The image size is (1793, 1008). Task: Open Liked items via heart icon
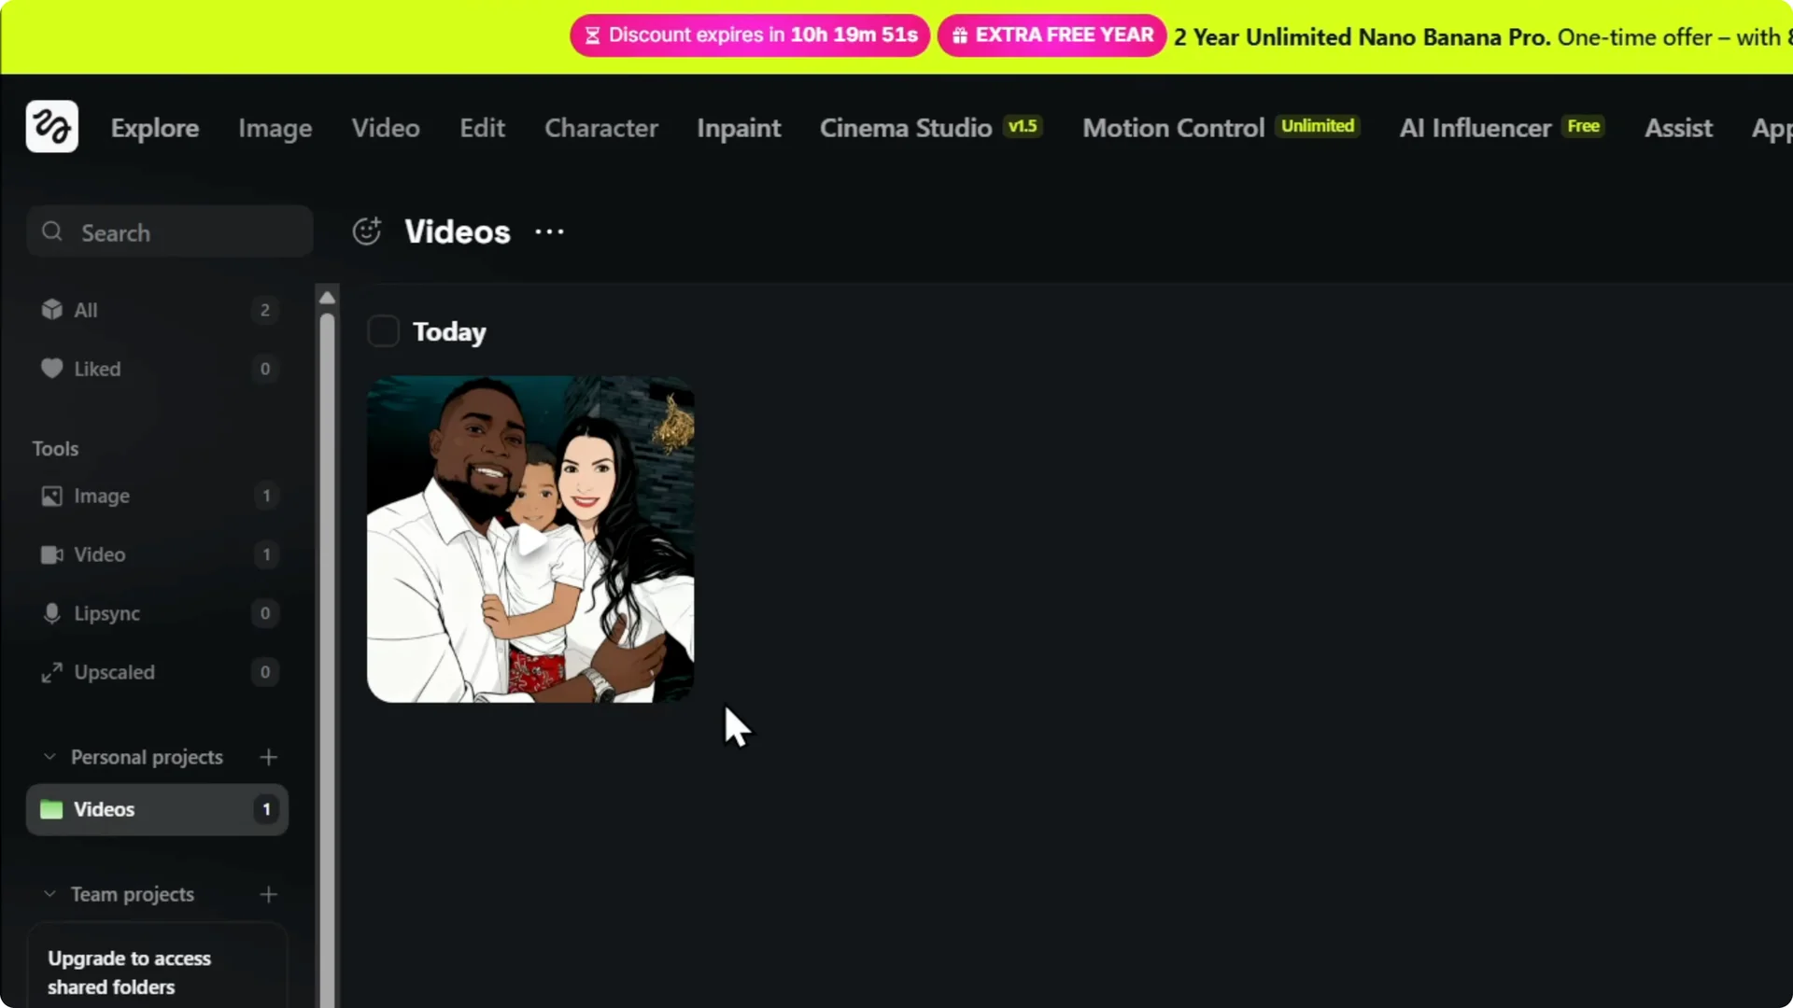click(52, 369)
